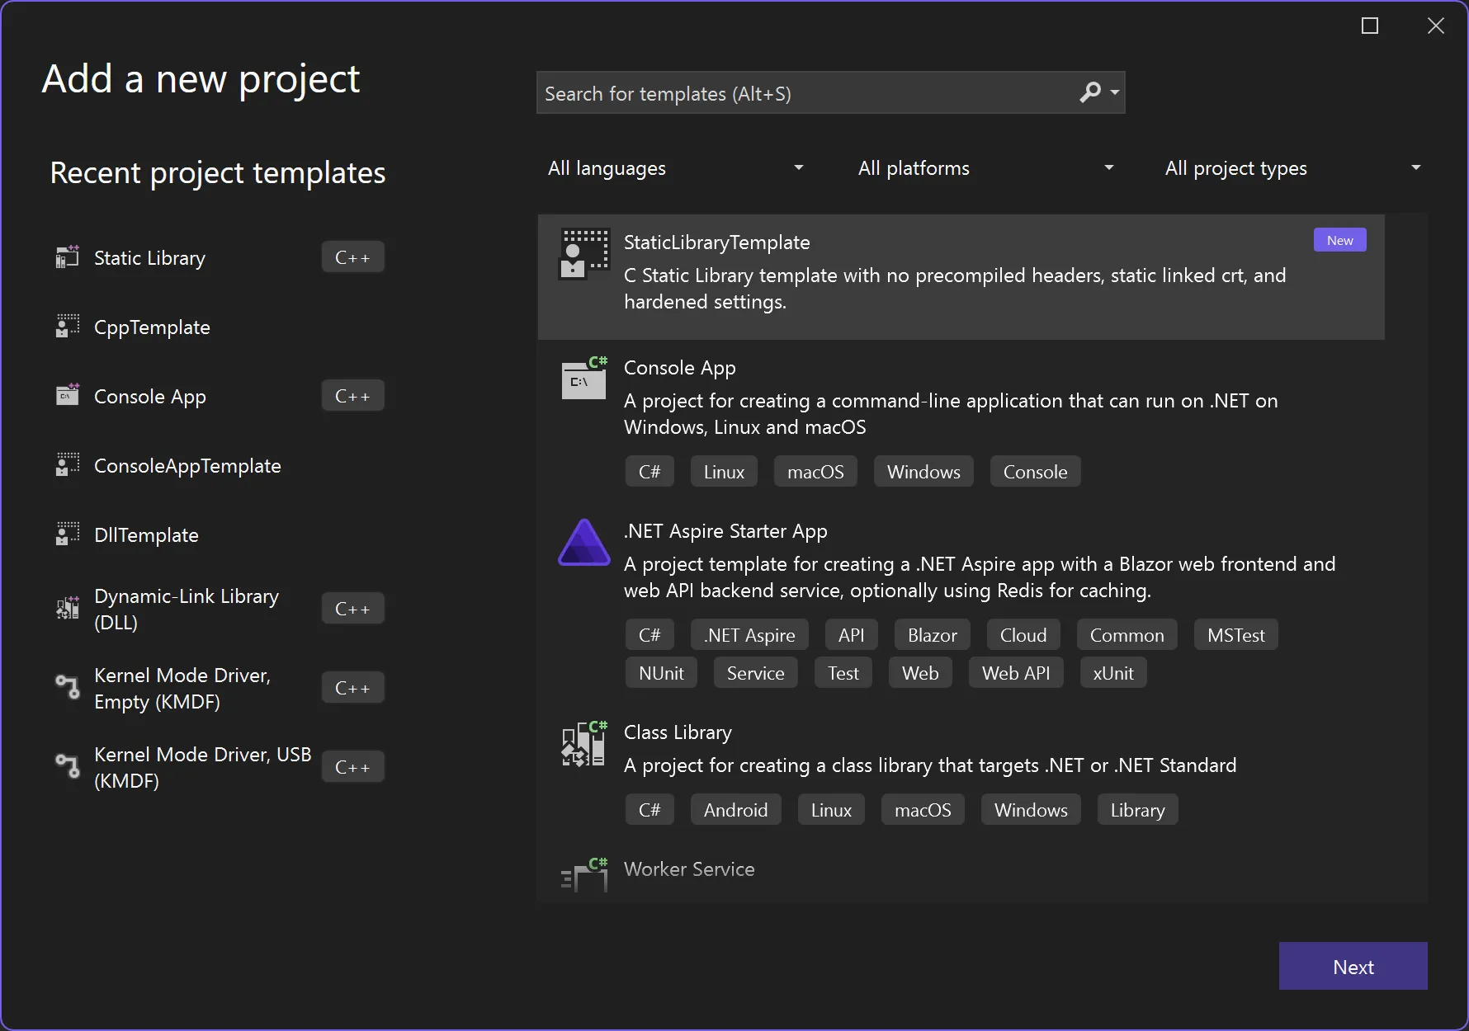Image resolution: width=1469 pixels, height=1031 pixels.
Task: Click the Linux tag under Console App
Action: (x=724, y=472)
